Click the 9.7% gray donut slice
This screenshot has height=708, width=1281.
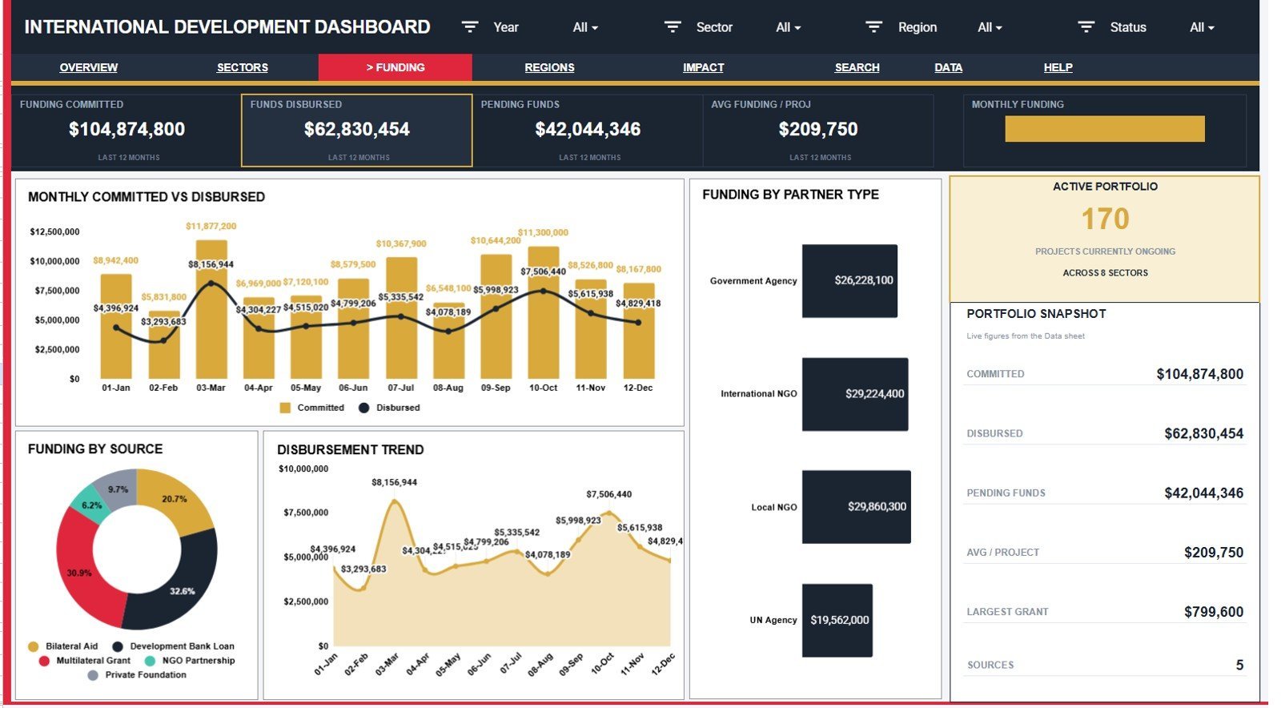[118, 489]
